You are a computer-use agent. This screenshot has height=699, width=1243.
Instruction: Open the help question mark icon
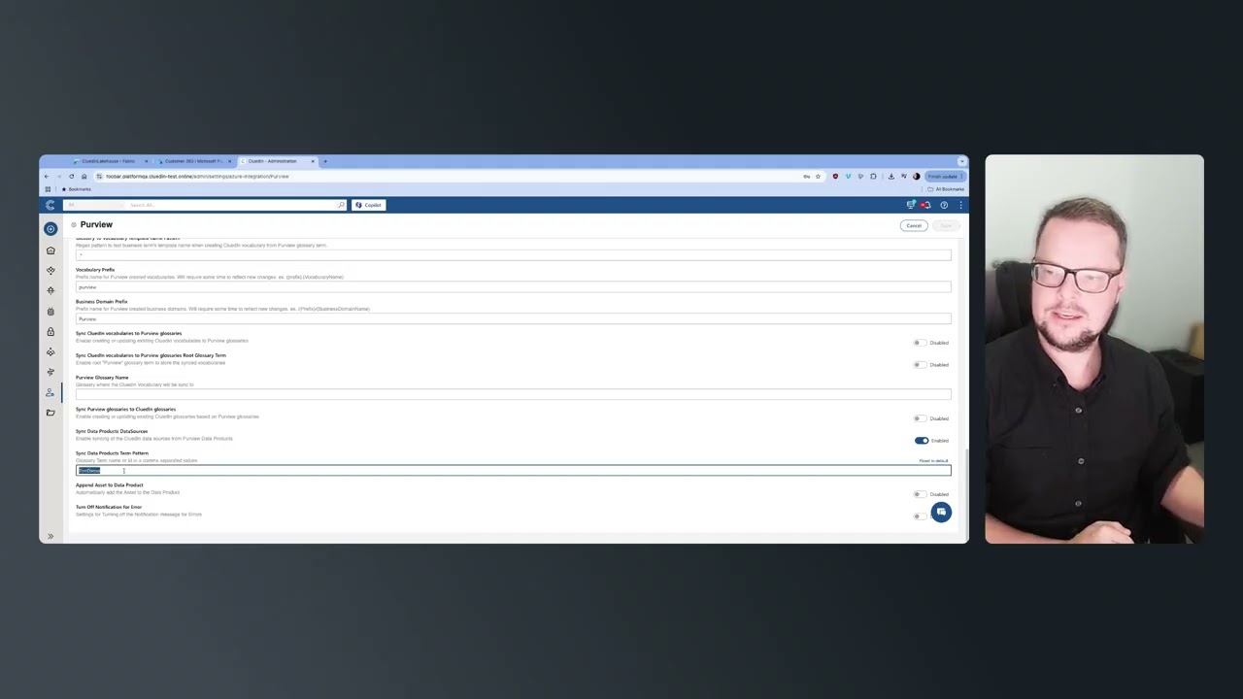(944, 205)
